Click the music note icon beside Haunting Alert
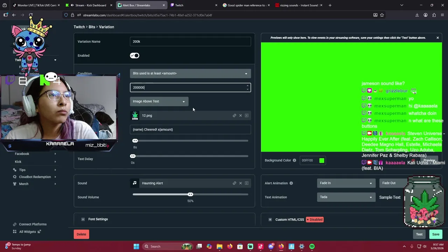The image size is (448, 252). pyautogui.click(x=135, y=183)
